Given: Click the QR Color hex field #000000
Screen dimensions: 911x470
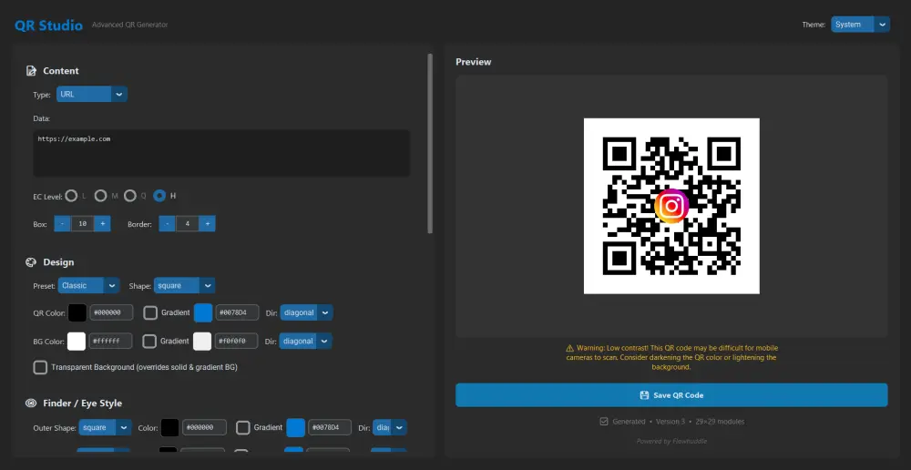Looking at the screenshot, I should point(111,312).
